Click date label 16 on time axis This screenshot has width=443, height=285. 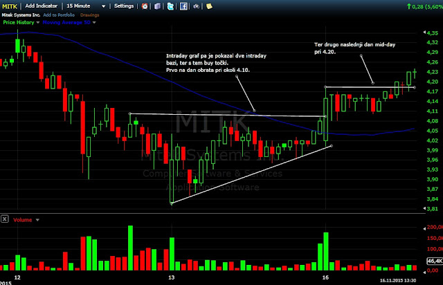[325, 277]
